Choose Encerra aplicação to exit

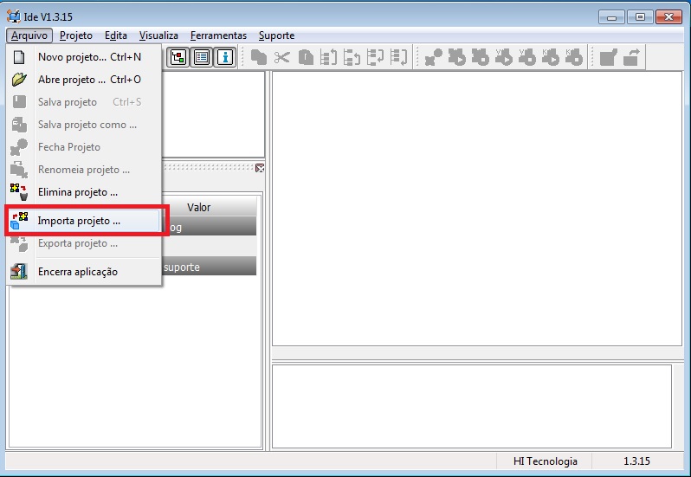[x=84, y=271]
